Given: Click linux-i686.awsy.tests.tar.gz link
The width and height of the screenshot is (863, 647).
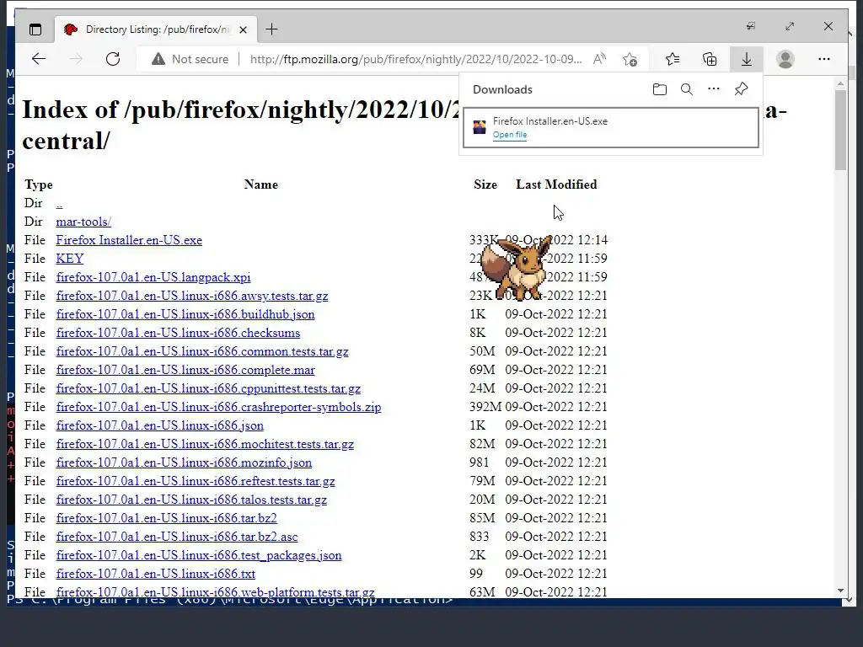Looking at the screenshot, I should click(192, 296).
